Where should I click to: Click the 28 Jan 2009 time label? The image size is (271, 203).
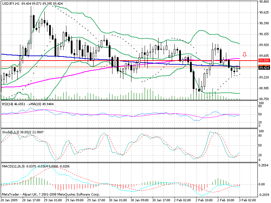pyautogui.click(x=9, y=200)
